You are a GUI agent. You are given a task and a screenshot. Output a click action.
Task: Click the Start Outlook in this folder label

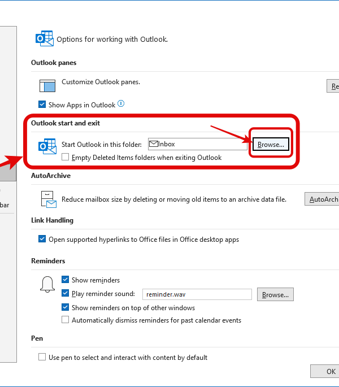pos(102,145)
